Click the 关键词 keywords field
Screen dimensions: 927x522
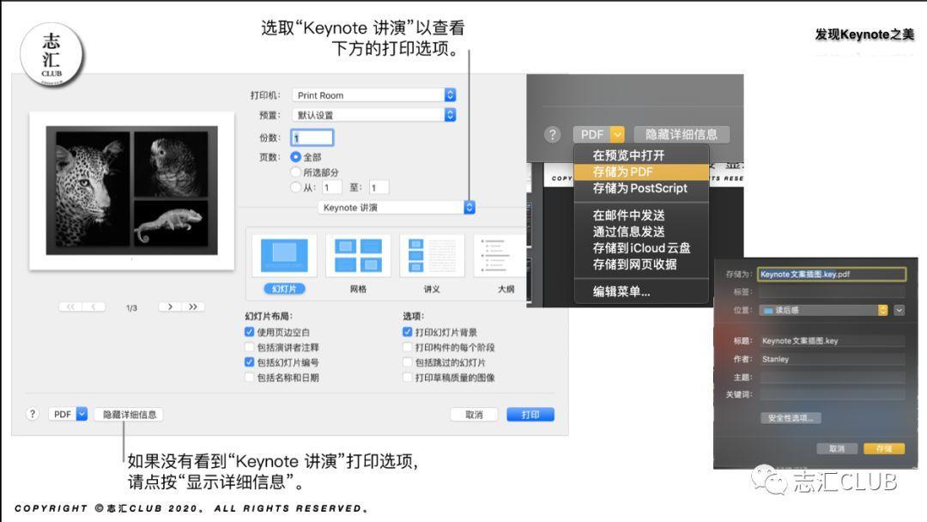832,394
